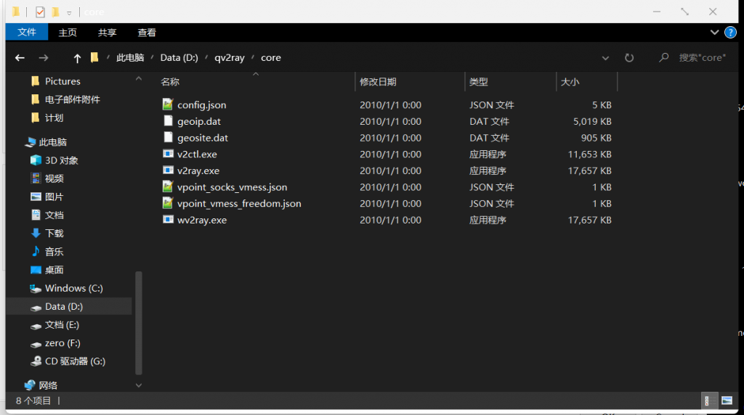The image size is (744, 415).
Task: Open the quick access toolbar dropdown
Action: pyautogui.click(x=69, y=12)
